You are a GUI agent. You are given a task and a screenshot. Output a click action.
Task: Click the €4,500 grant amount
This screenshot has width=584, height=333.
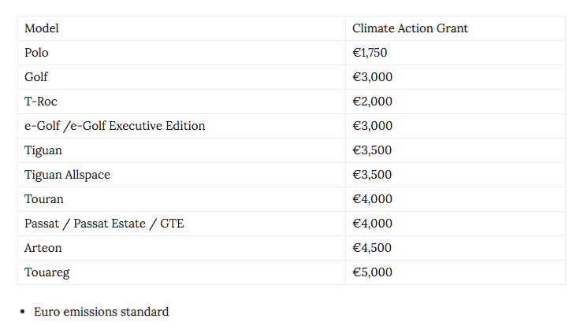click(372, 248)
